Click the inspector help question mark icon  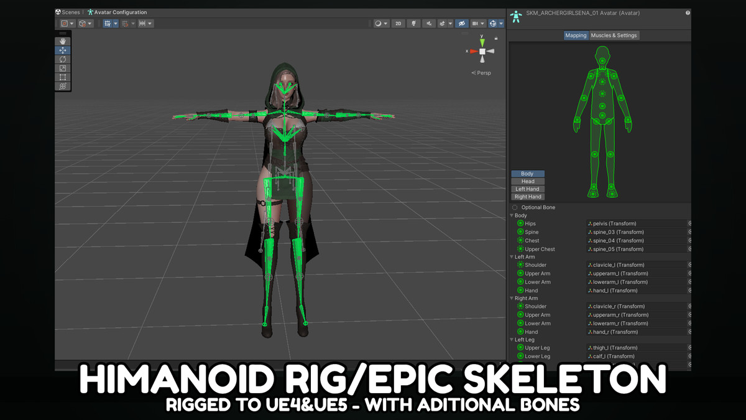pyautogui.click(x=688, y=12)
